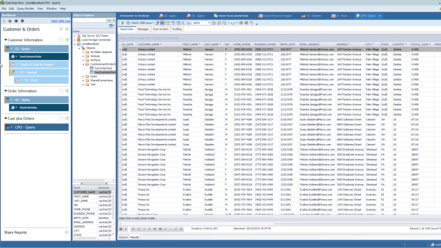Expand the Analysis folder

pos(83,56)
